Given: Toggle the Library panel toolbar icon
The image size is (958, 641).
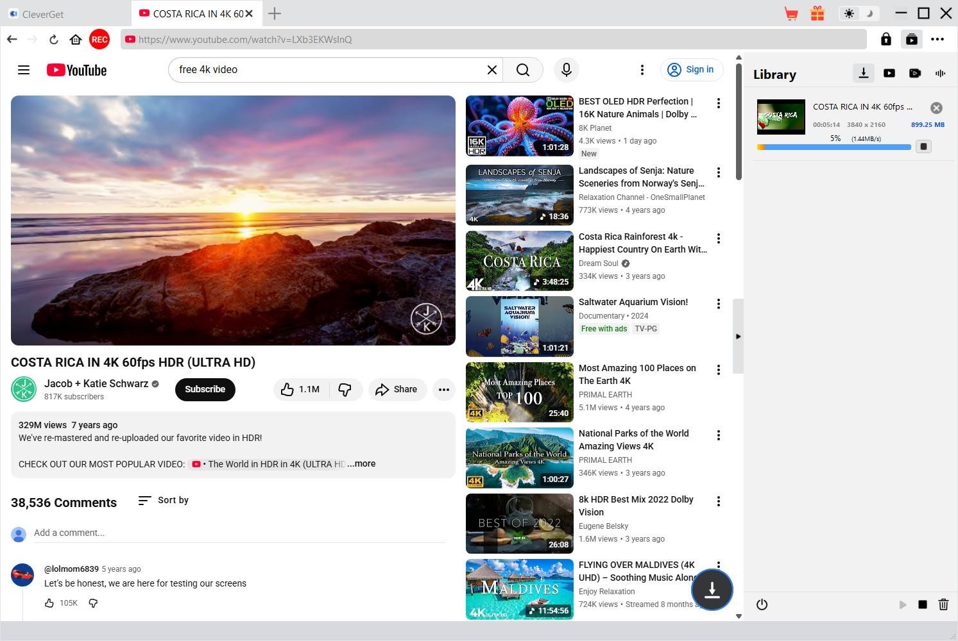Looking at the screenshot, I should (912, 39).
